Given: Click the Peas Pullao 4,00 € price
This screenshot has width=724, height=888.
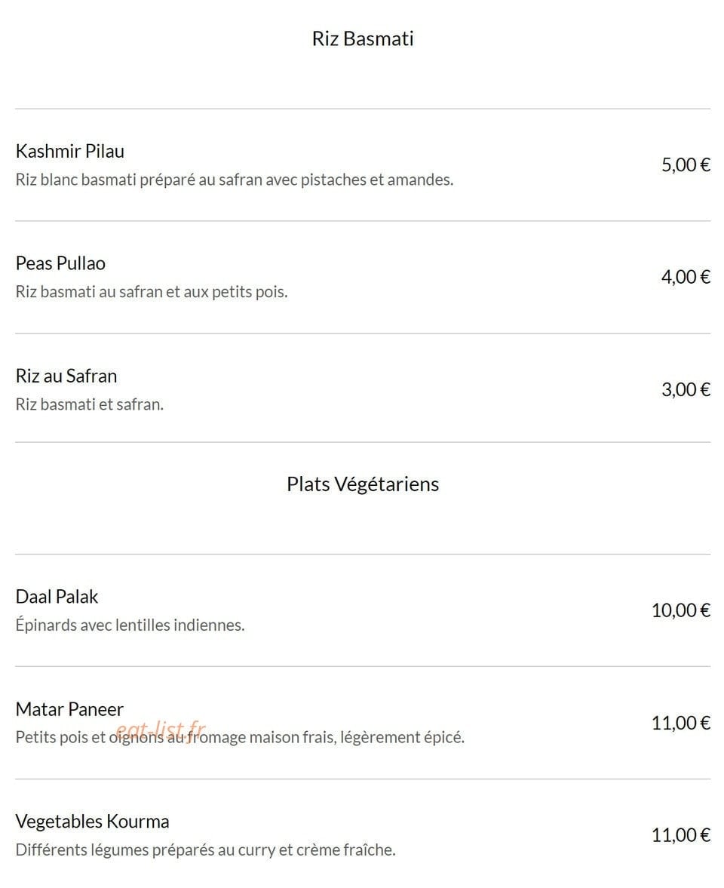Looking at the screenshot, I should coord(686,277).
